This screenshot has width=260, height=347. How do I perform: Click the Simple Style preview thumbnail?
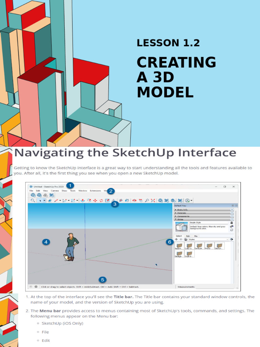pos(181,227)
